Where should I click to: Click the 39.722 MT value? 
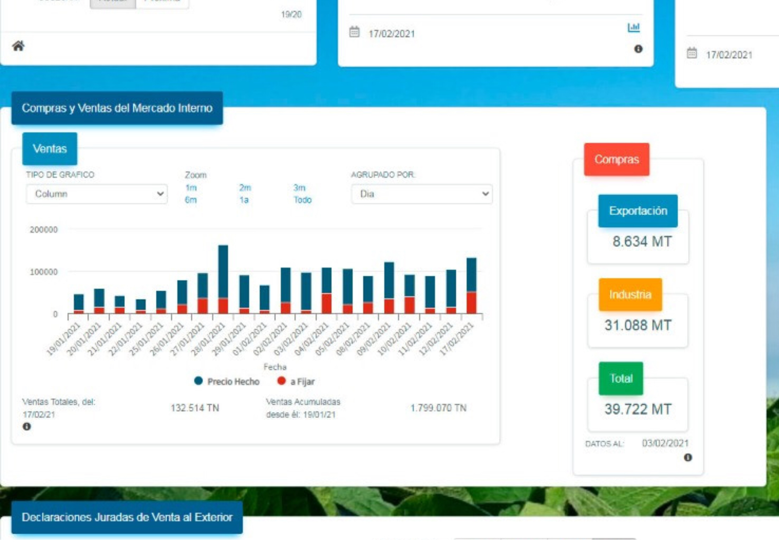[638, 409]
